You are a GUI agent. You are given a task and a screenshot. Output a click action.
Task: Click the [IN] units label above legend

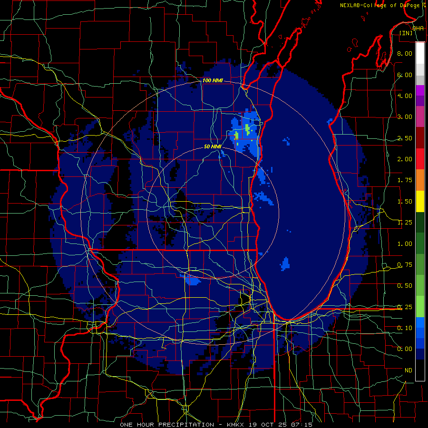[406, 33]
